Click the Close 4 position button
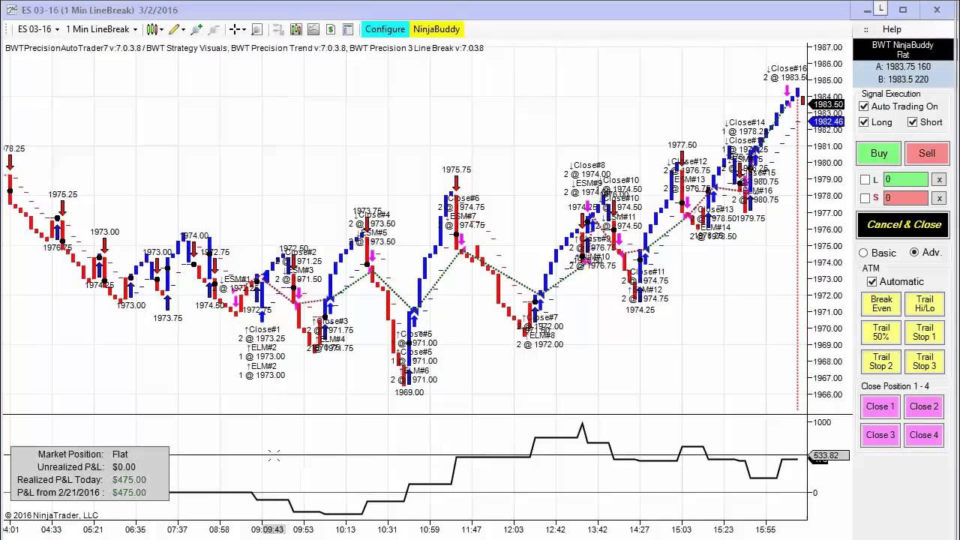Viewport: 960px width, 540px height. pyautogui.click(x=924, y=435)
